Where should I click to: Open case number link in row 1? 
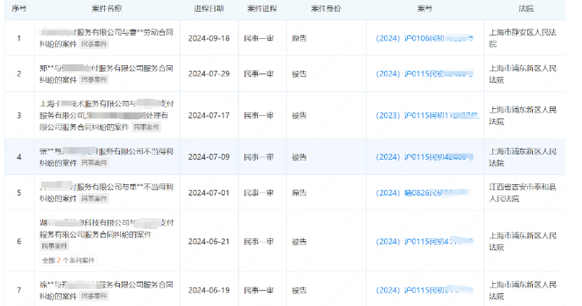[425, 38]
